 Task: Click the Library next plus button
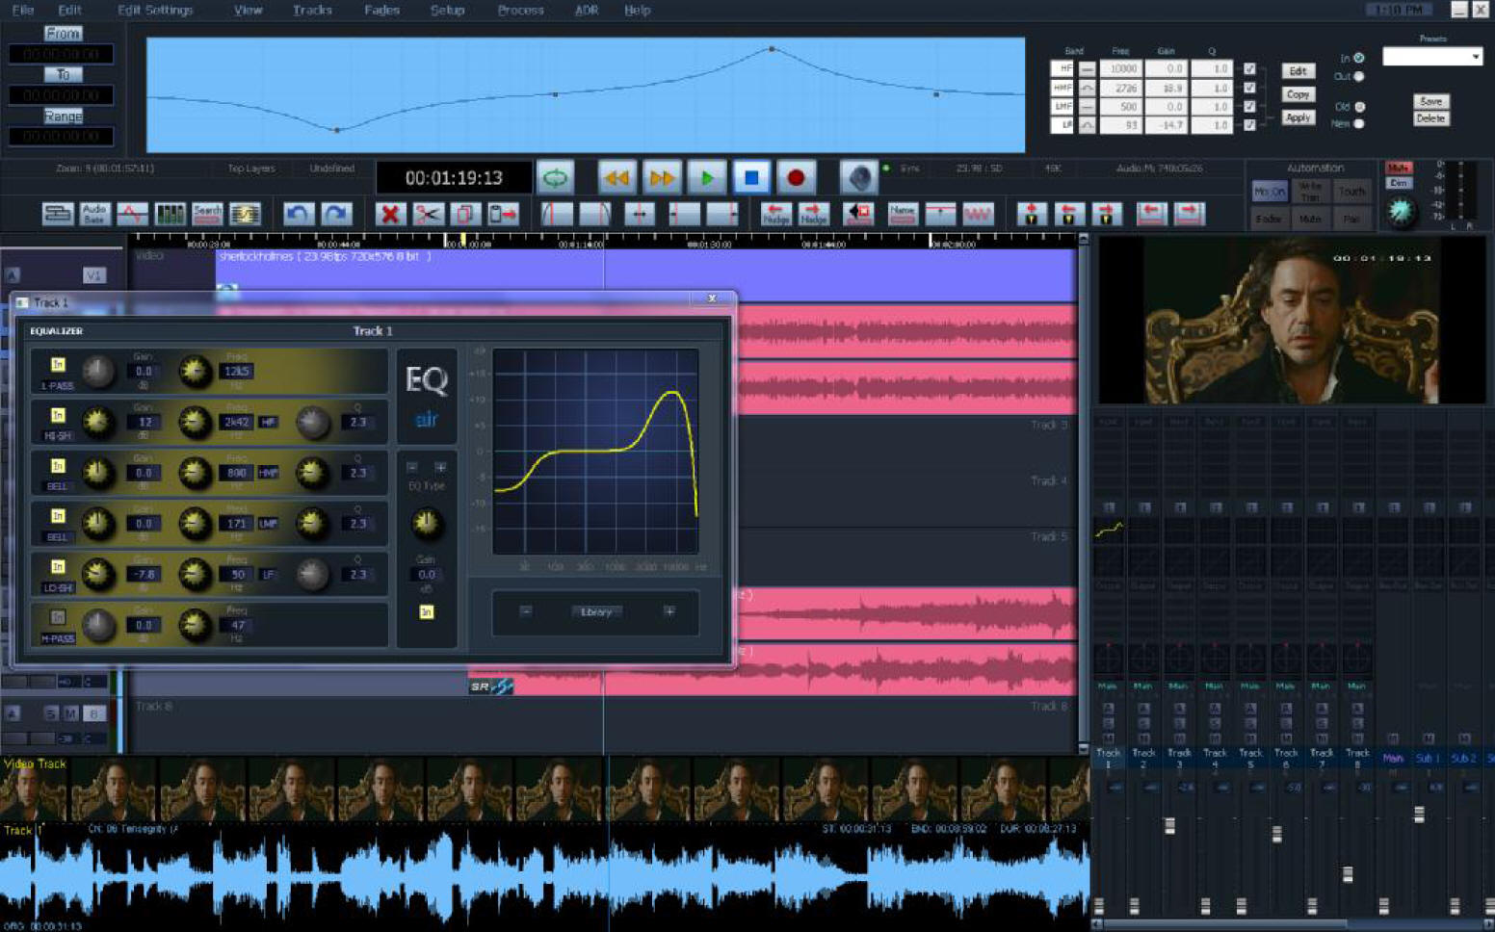coord(669,611)
